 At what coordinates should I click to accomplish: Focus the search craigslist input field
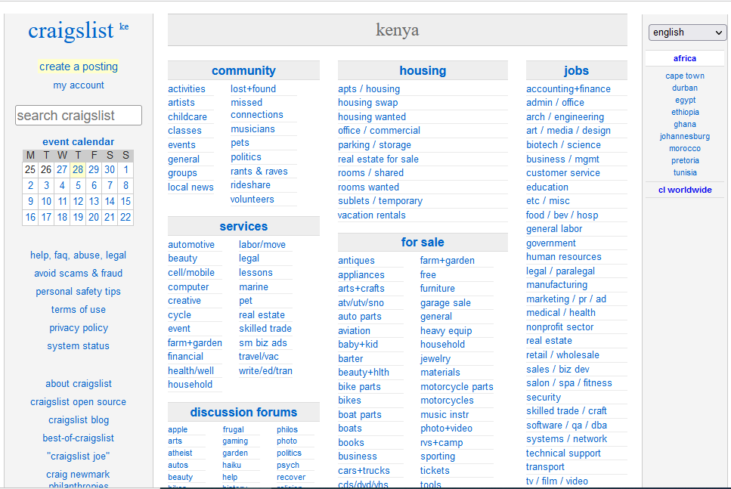tap(79, 115)
